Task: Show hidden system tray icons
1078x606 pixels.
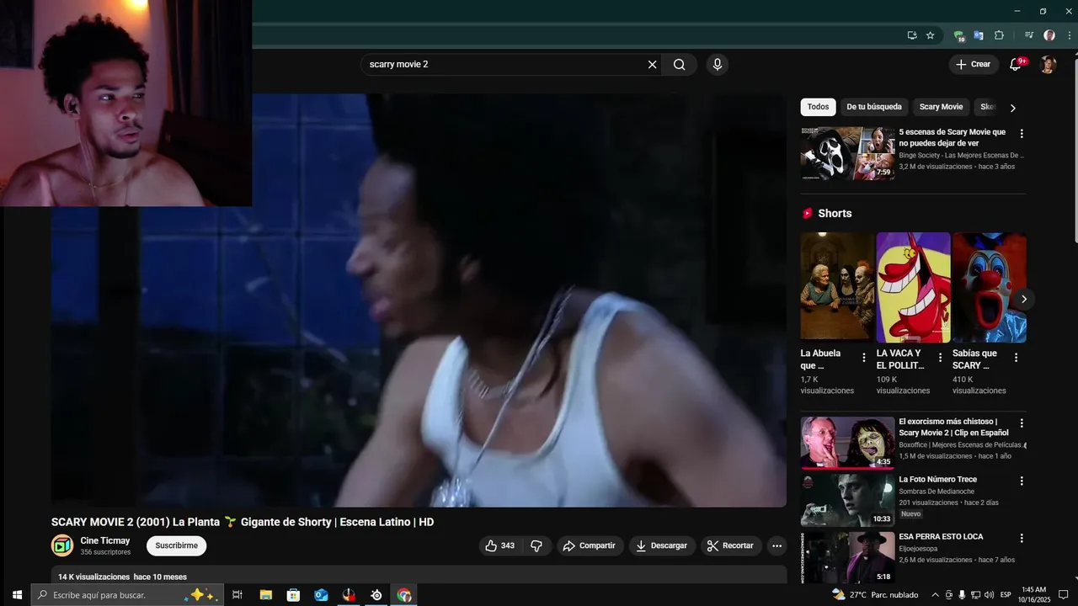Action: (x=935, y=595)
